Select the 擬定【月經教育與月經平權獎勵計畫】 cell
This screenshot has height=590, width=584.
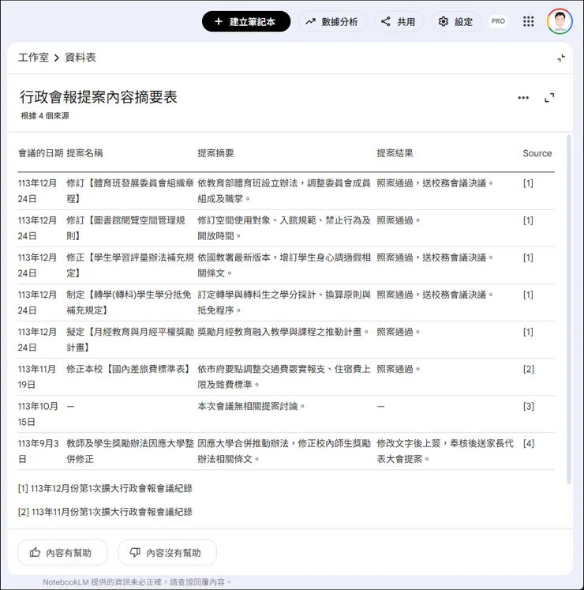(130, 340)
